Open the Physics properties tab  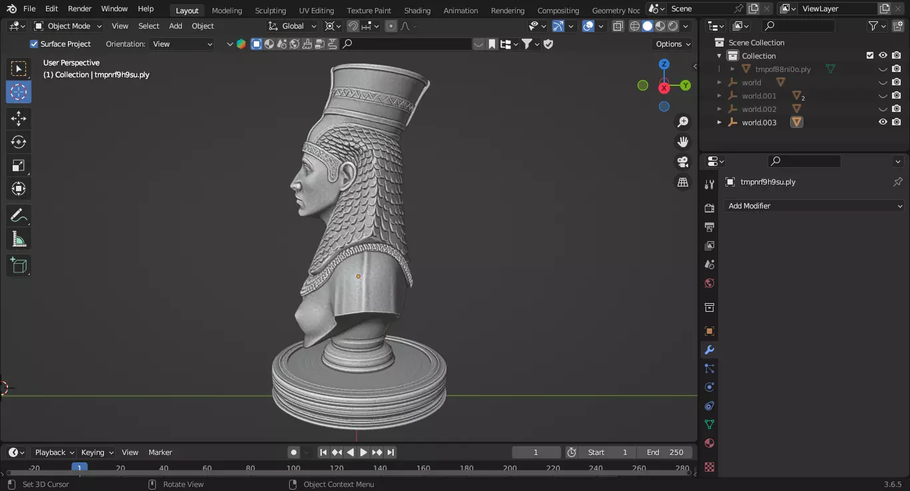709,387
